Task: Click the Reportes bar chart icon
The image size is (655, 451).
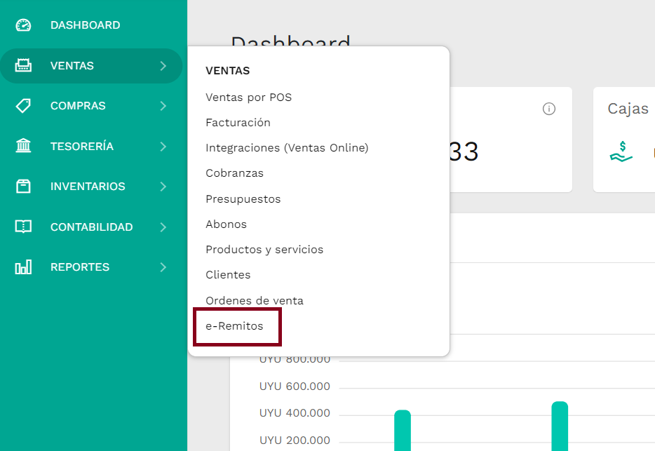Action: 23,267
